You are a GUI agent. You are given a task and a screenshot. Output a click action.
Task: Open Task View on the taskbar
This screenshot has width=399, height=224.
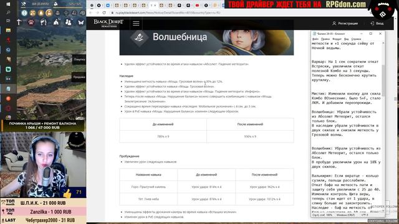click(8, 21)
